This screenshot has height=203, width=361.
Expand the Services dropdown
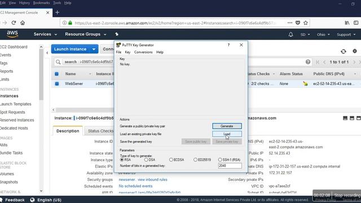[x=45, y=34]
